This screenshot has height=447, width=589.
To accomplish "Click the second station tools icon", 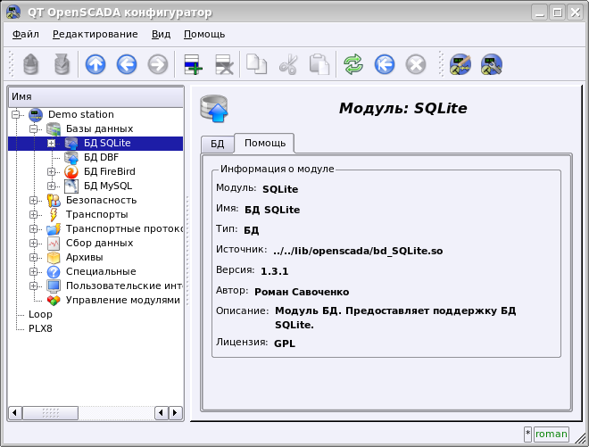I will tap(492, 64).
